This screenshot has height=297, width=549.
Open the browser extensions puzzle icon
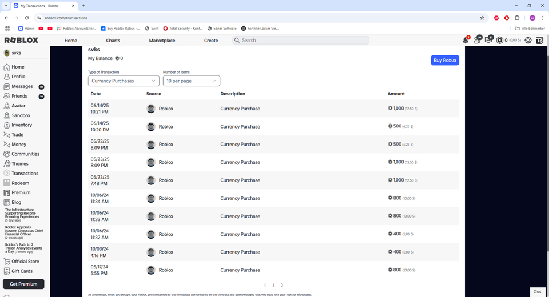tap(517, 18)
